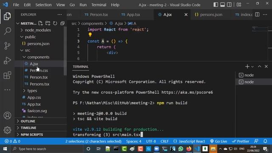Click the New File icon in Explorer
Viewport: 272px width, 153px height.
pos(41,23)
